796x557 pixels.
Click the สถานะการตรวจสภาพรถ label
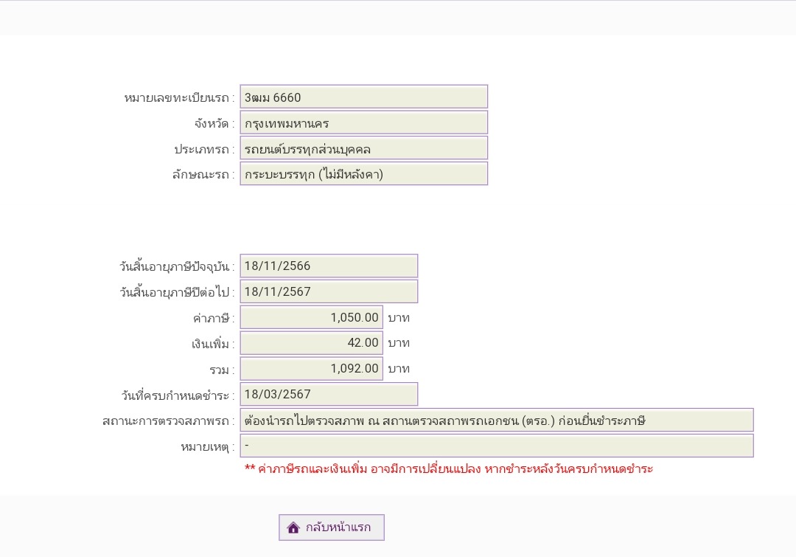(x=168, y=421)
